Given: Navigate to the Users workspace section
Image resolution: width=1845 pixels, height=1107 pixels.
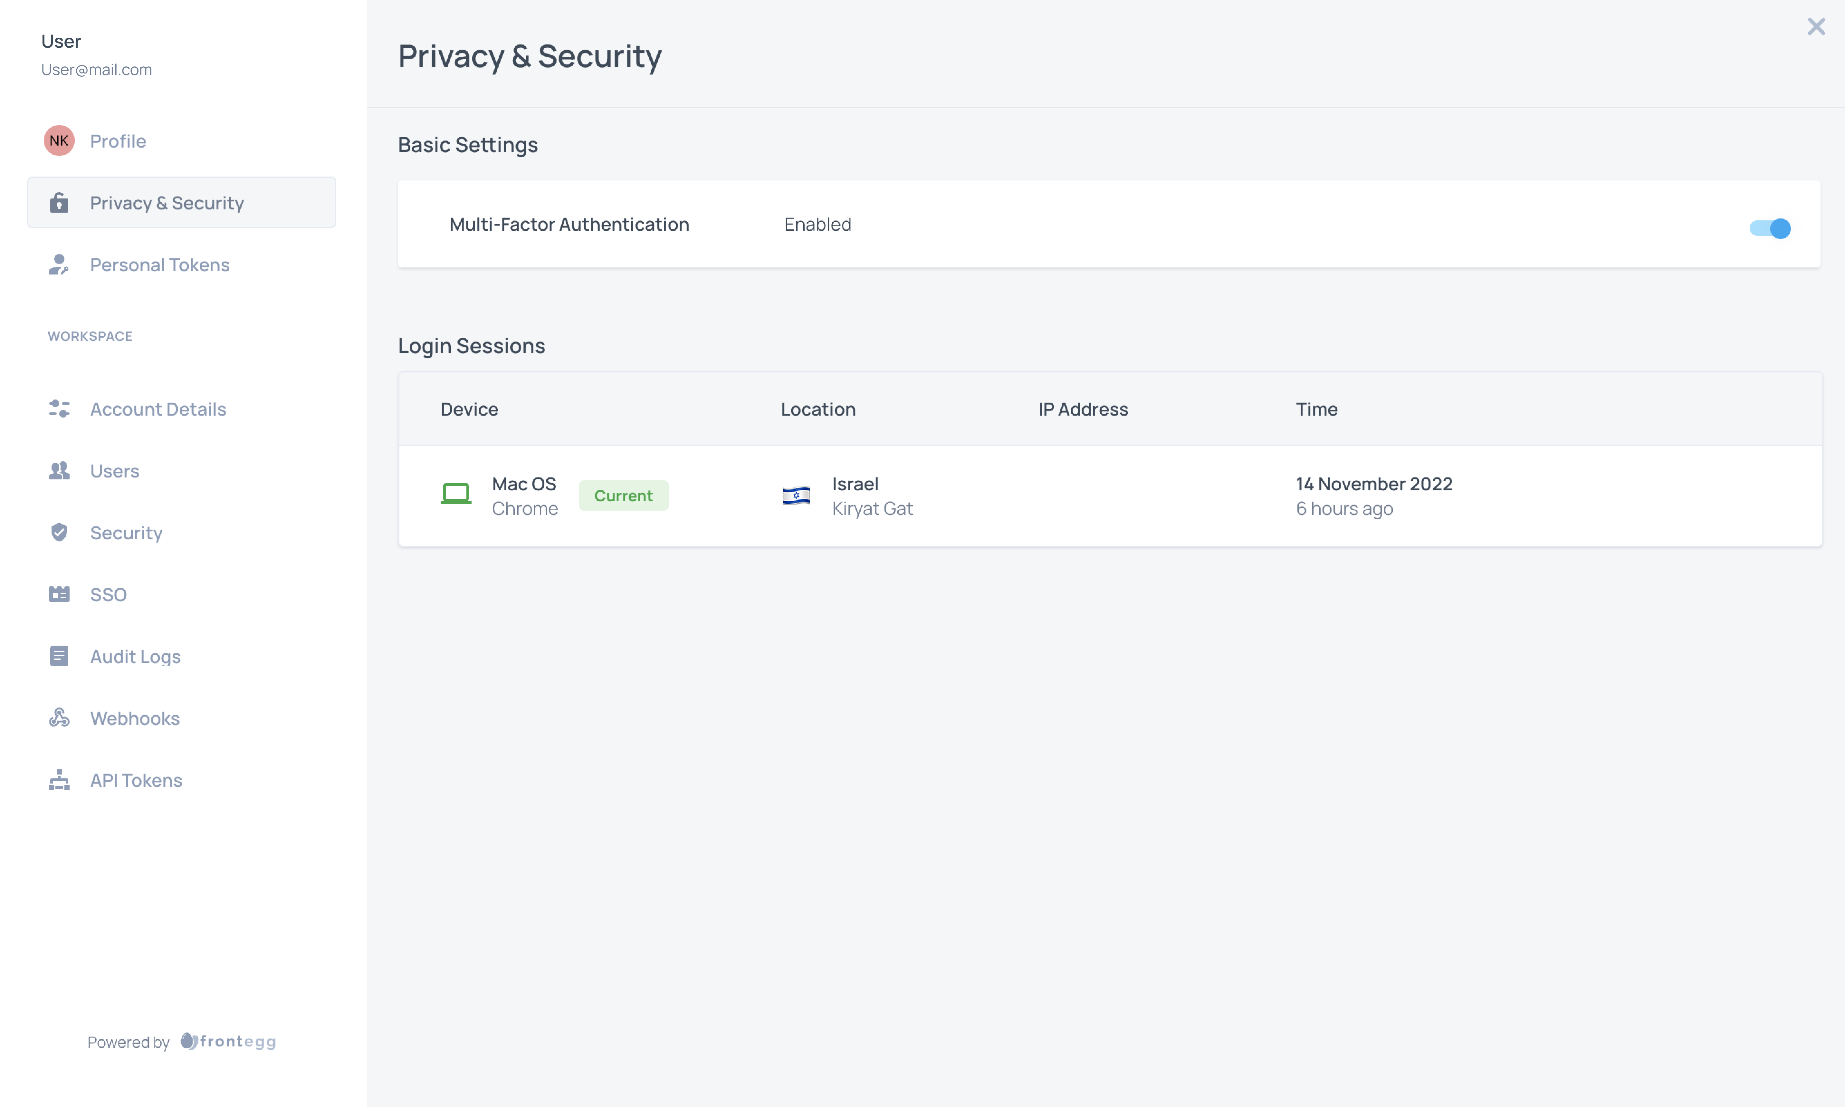Looking at the screenshot, I should [115, 471].
